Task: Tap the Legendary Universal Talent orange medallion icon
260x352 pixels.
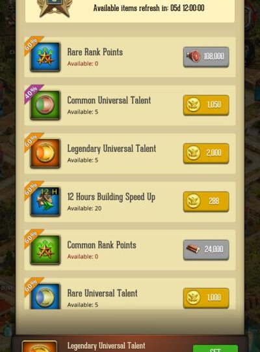Action: 45,153
